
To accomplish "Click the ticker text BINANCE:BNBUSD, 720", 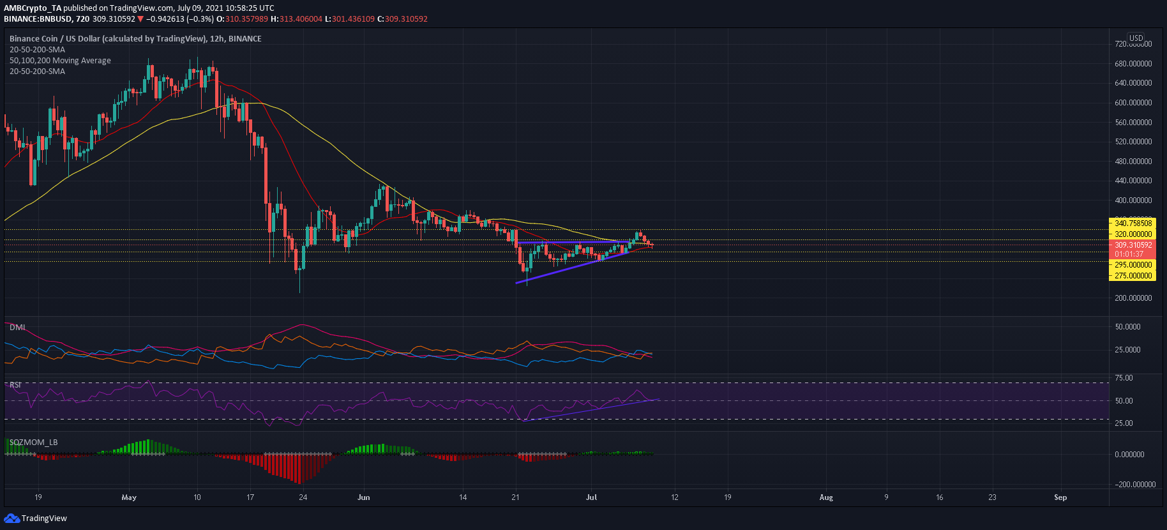I will (x=47, y=19).
